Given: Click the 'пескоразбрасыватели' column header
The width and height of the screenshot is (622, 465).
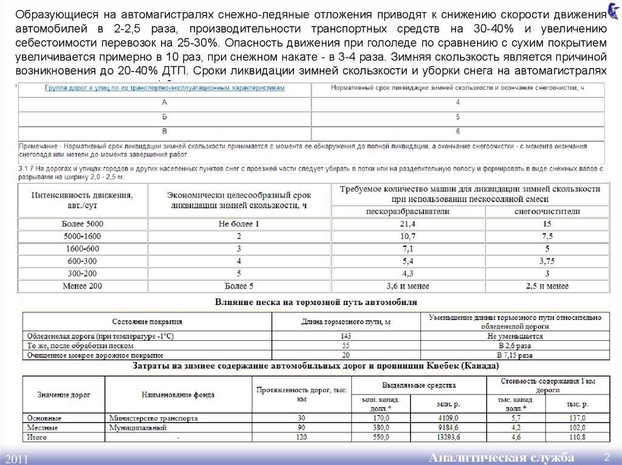Looking at the screenshot, I should 408,212.
